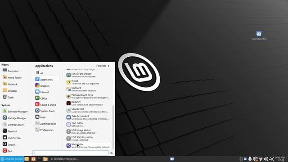Open the Desktop folder entry
Image resolution: width=288 pixels, height=162 pixels.
(10, 91)
